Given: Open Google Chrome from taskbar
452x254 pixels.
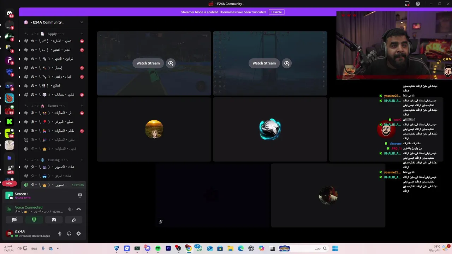Looking at the screenshot, I should click(x=189, y=248).
